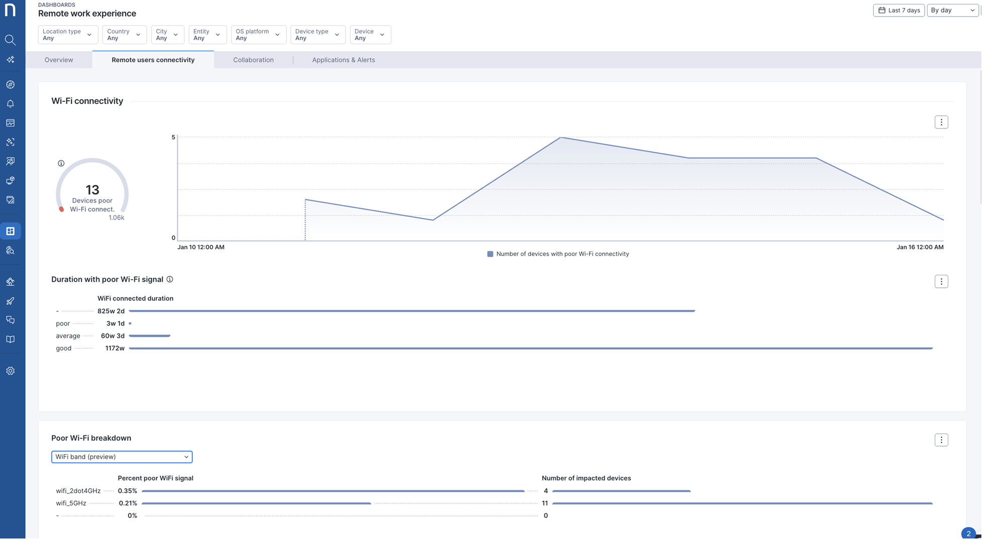Switch to the Applications & Alerts tab
Image resolution: width=1008 pixels, height=540 pixels.
tap(343, 60)
